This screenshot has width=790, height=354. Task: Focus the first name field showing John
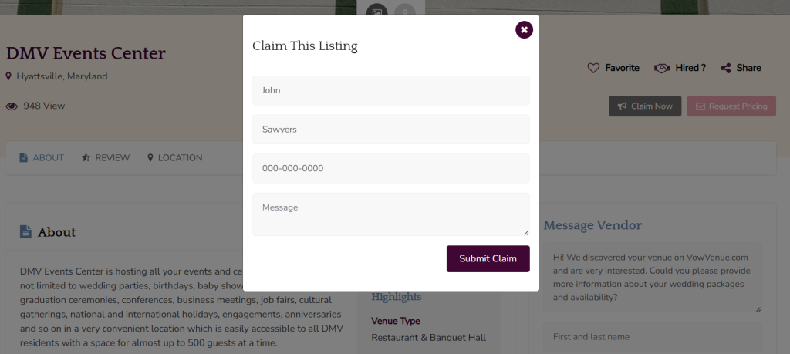[390, 90]
